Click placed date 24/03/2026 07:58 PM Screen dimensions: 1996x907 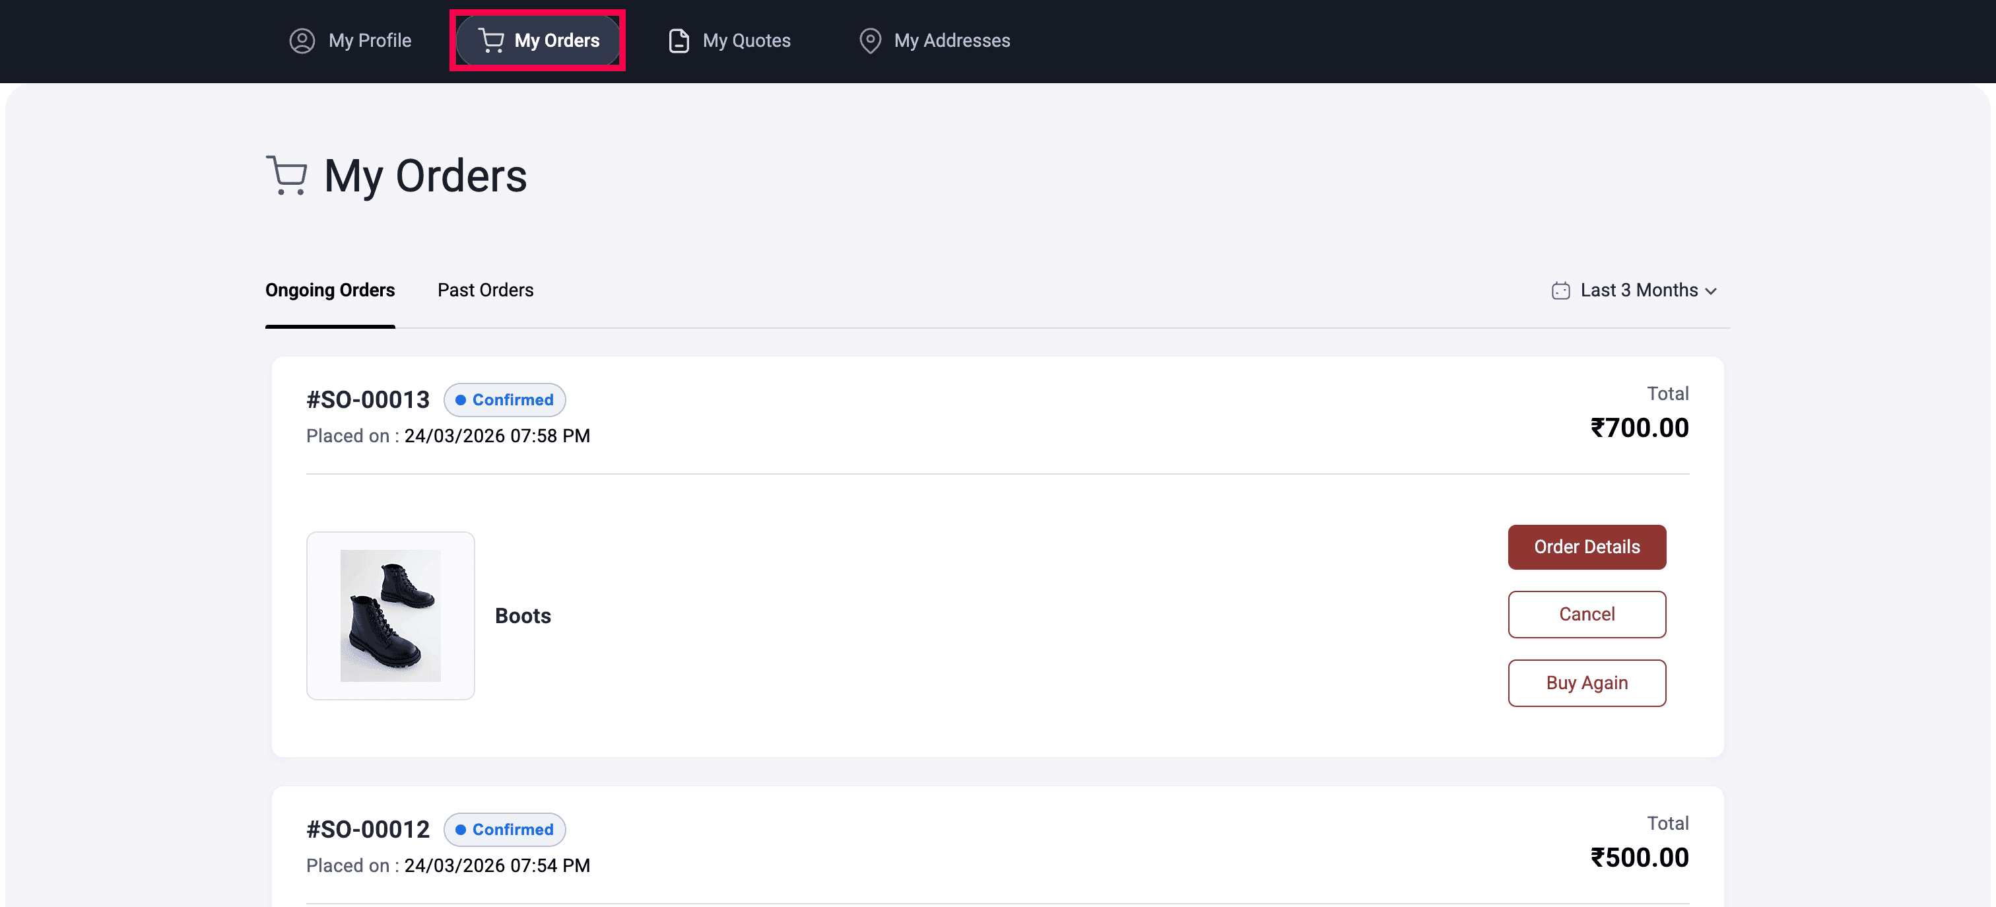click(498, 436)
